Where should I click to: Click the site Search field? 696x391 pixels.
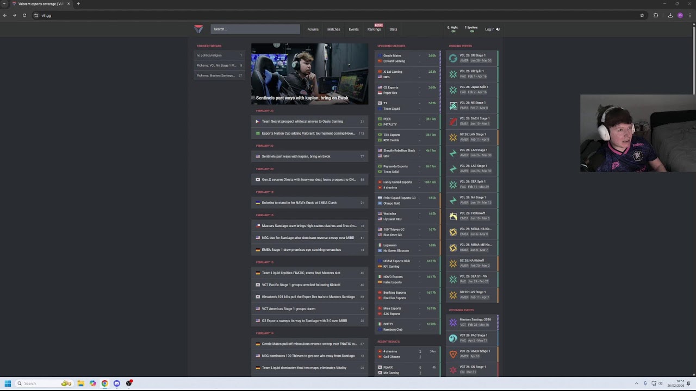(x=255, y=29)
